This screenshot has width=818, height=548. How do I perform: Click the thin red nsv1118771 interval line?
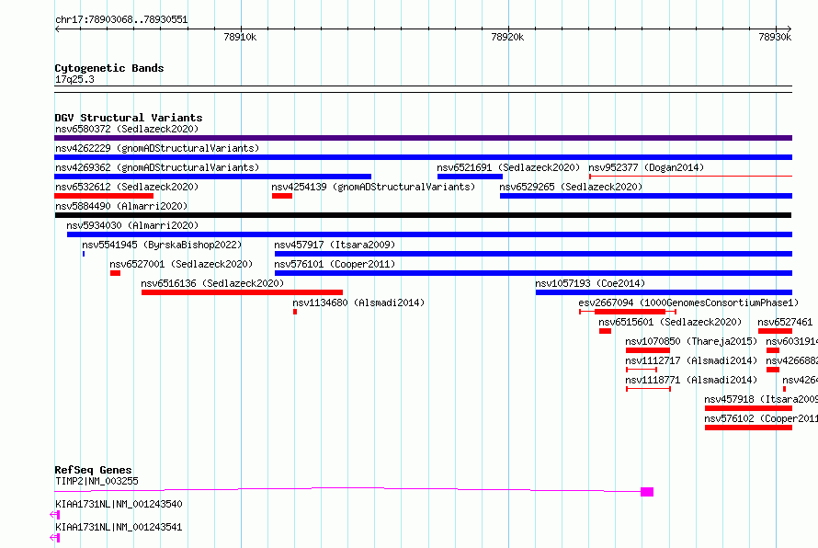coord(648,389)
